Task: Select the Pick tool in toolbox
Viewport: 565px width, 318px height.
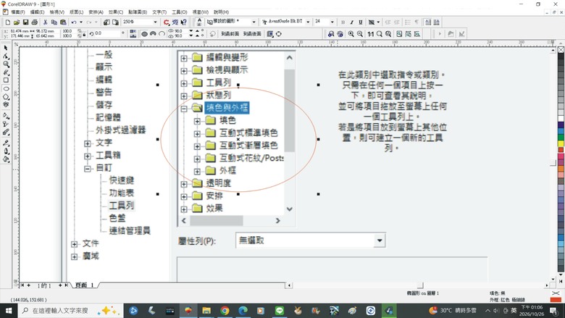Action: pos(6,48)
